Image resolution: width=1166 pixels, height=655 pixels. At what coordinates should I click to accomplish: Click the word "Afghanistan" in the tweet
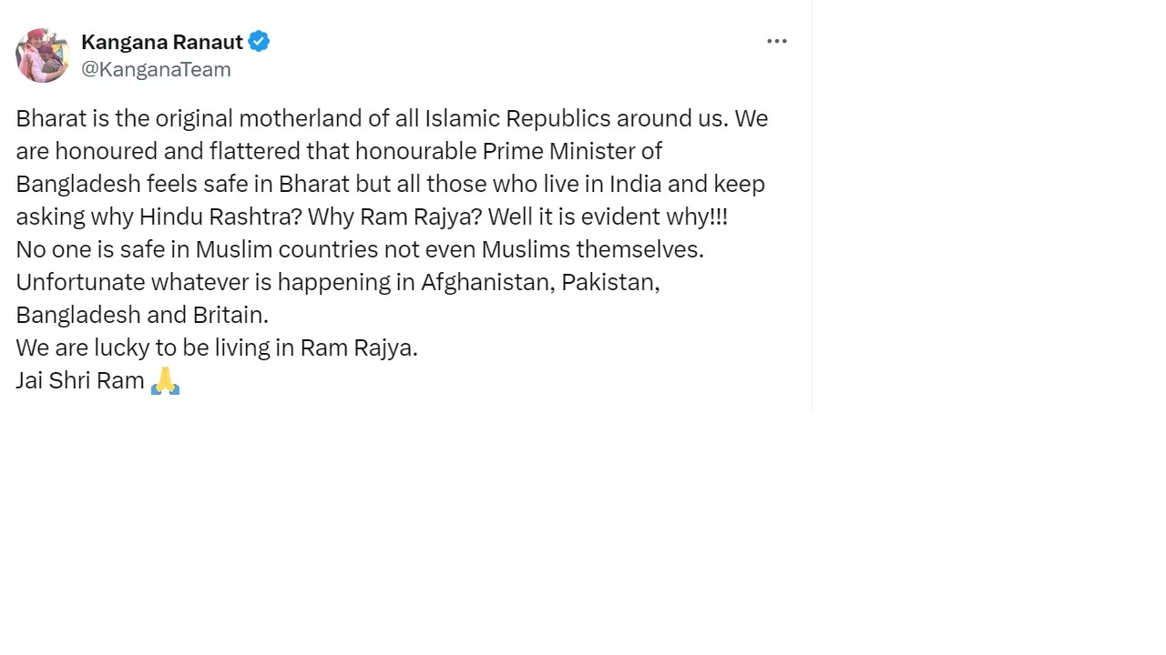tap(484, 282)
